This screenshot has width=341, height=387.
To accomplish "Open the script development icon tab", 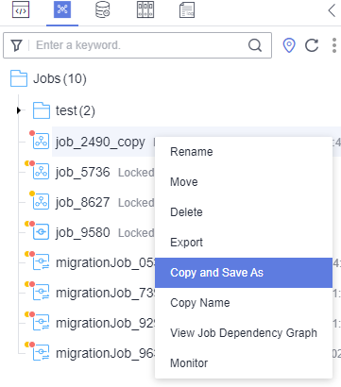I will point(21,9).
